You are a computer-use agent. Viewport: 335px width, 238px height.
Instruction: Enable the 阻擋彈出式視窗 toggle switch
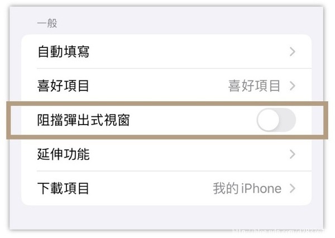[x=276, y=120]
